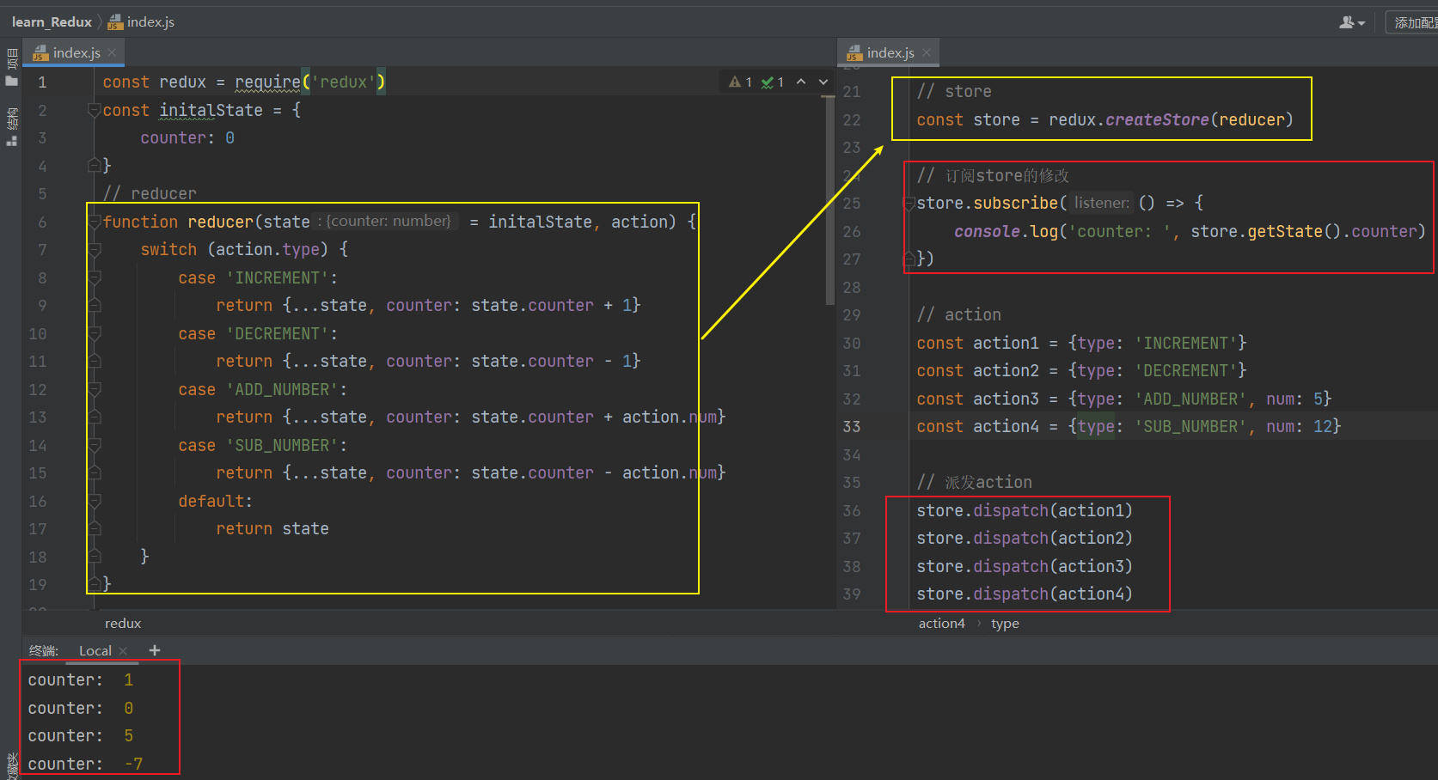
Task: Click line number 1 in left gutter
Action: pyautogui.click(x=42, y=82)
